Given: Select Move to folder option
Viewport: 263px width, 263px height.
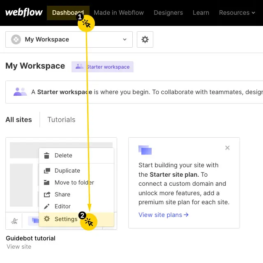Looking at the screenshot, I should 74,182.
